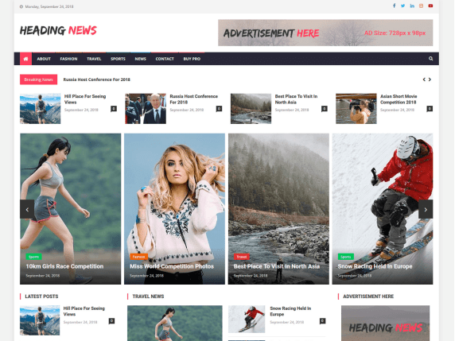Open the search icon in navigation bar
The image size is (455, 341).
pyautogui.click(x=430, y=59)
